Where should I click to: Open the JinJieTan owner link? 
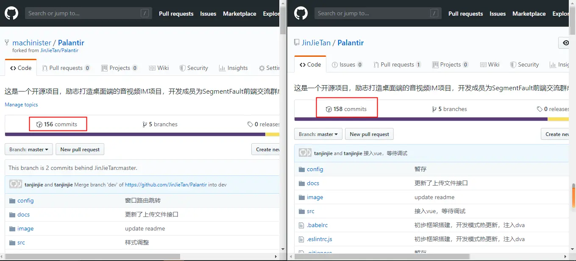(x=316, y=43)
